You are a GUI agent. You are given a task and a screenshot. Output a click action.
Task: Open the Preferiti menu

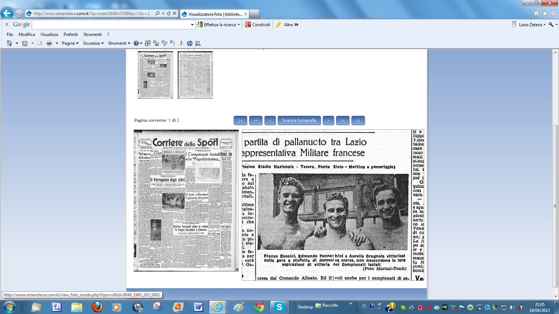tap(71, 35)
